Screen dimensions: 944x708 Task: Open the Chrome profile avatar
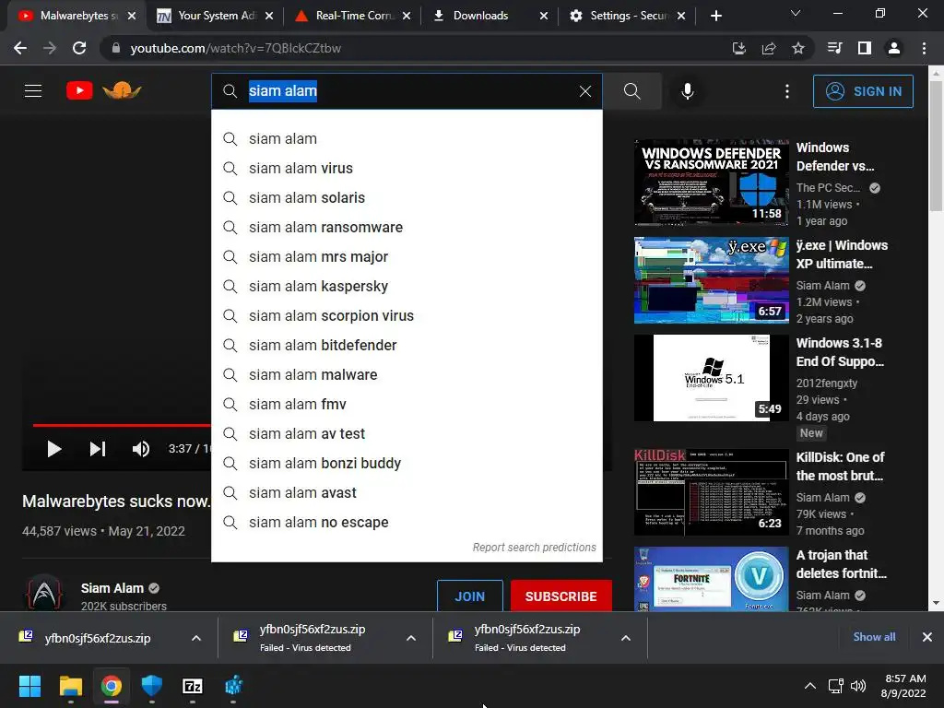(x=894, y=48)
